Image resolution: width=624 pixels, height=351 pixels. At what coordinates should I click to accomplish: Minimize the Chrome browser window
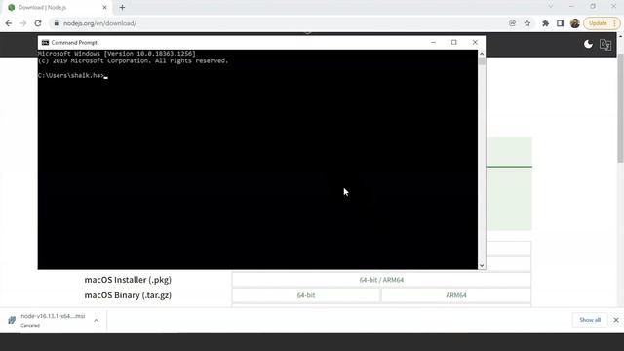click(x=571, y=7)
